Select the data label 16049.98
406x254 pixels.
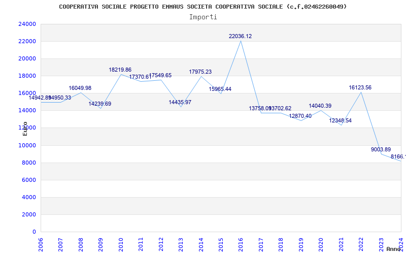80,88
